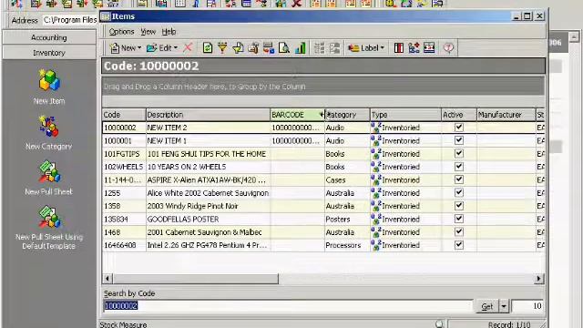Click the Label tag icon
The height and width of the screenshot is (328, 583).
pyautogui.click(x=353, y=47)
